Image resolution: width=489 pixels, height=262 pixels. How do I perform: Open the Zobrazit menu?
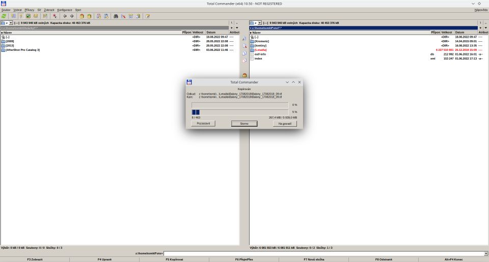[x=49, y=10]
